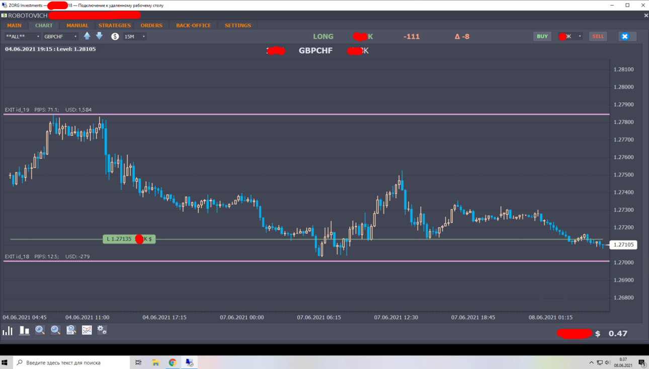This screenshot has width=649, height=369.
Task: Click the network icon in system tray
Action: [x=600, y=362]
